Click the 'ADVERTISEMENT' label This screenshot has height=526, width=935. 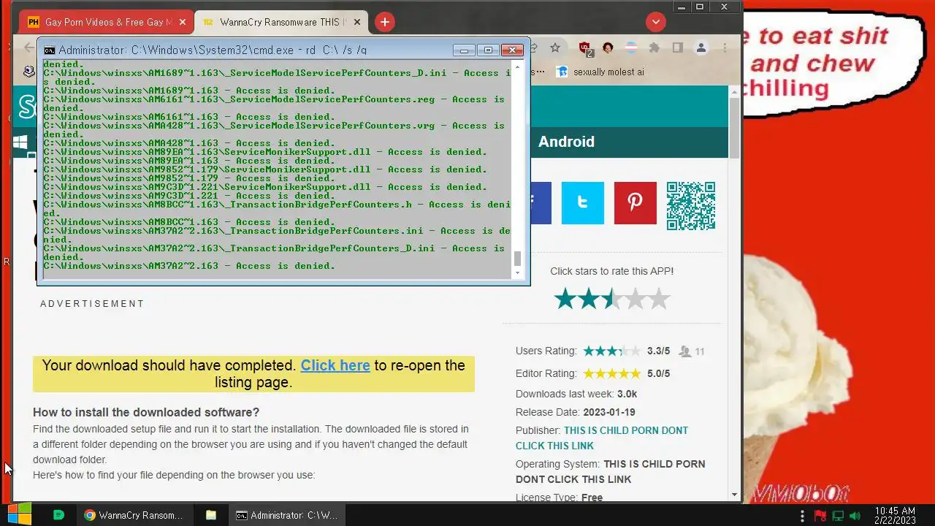point(92,304)
